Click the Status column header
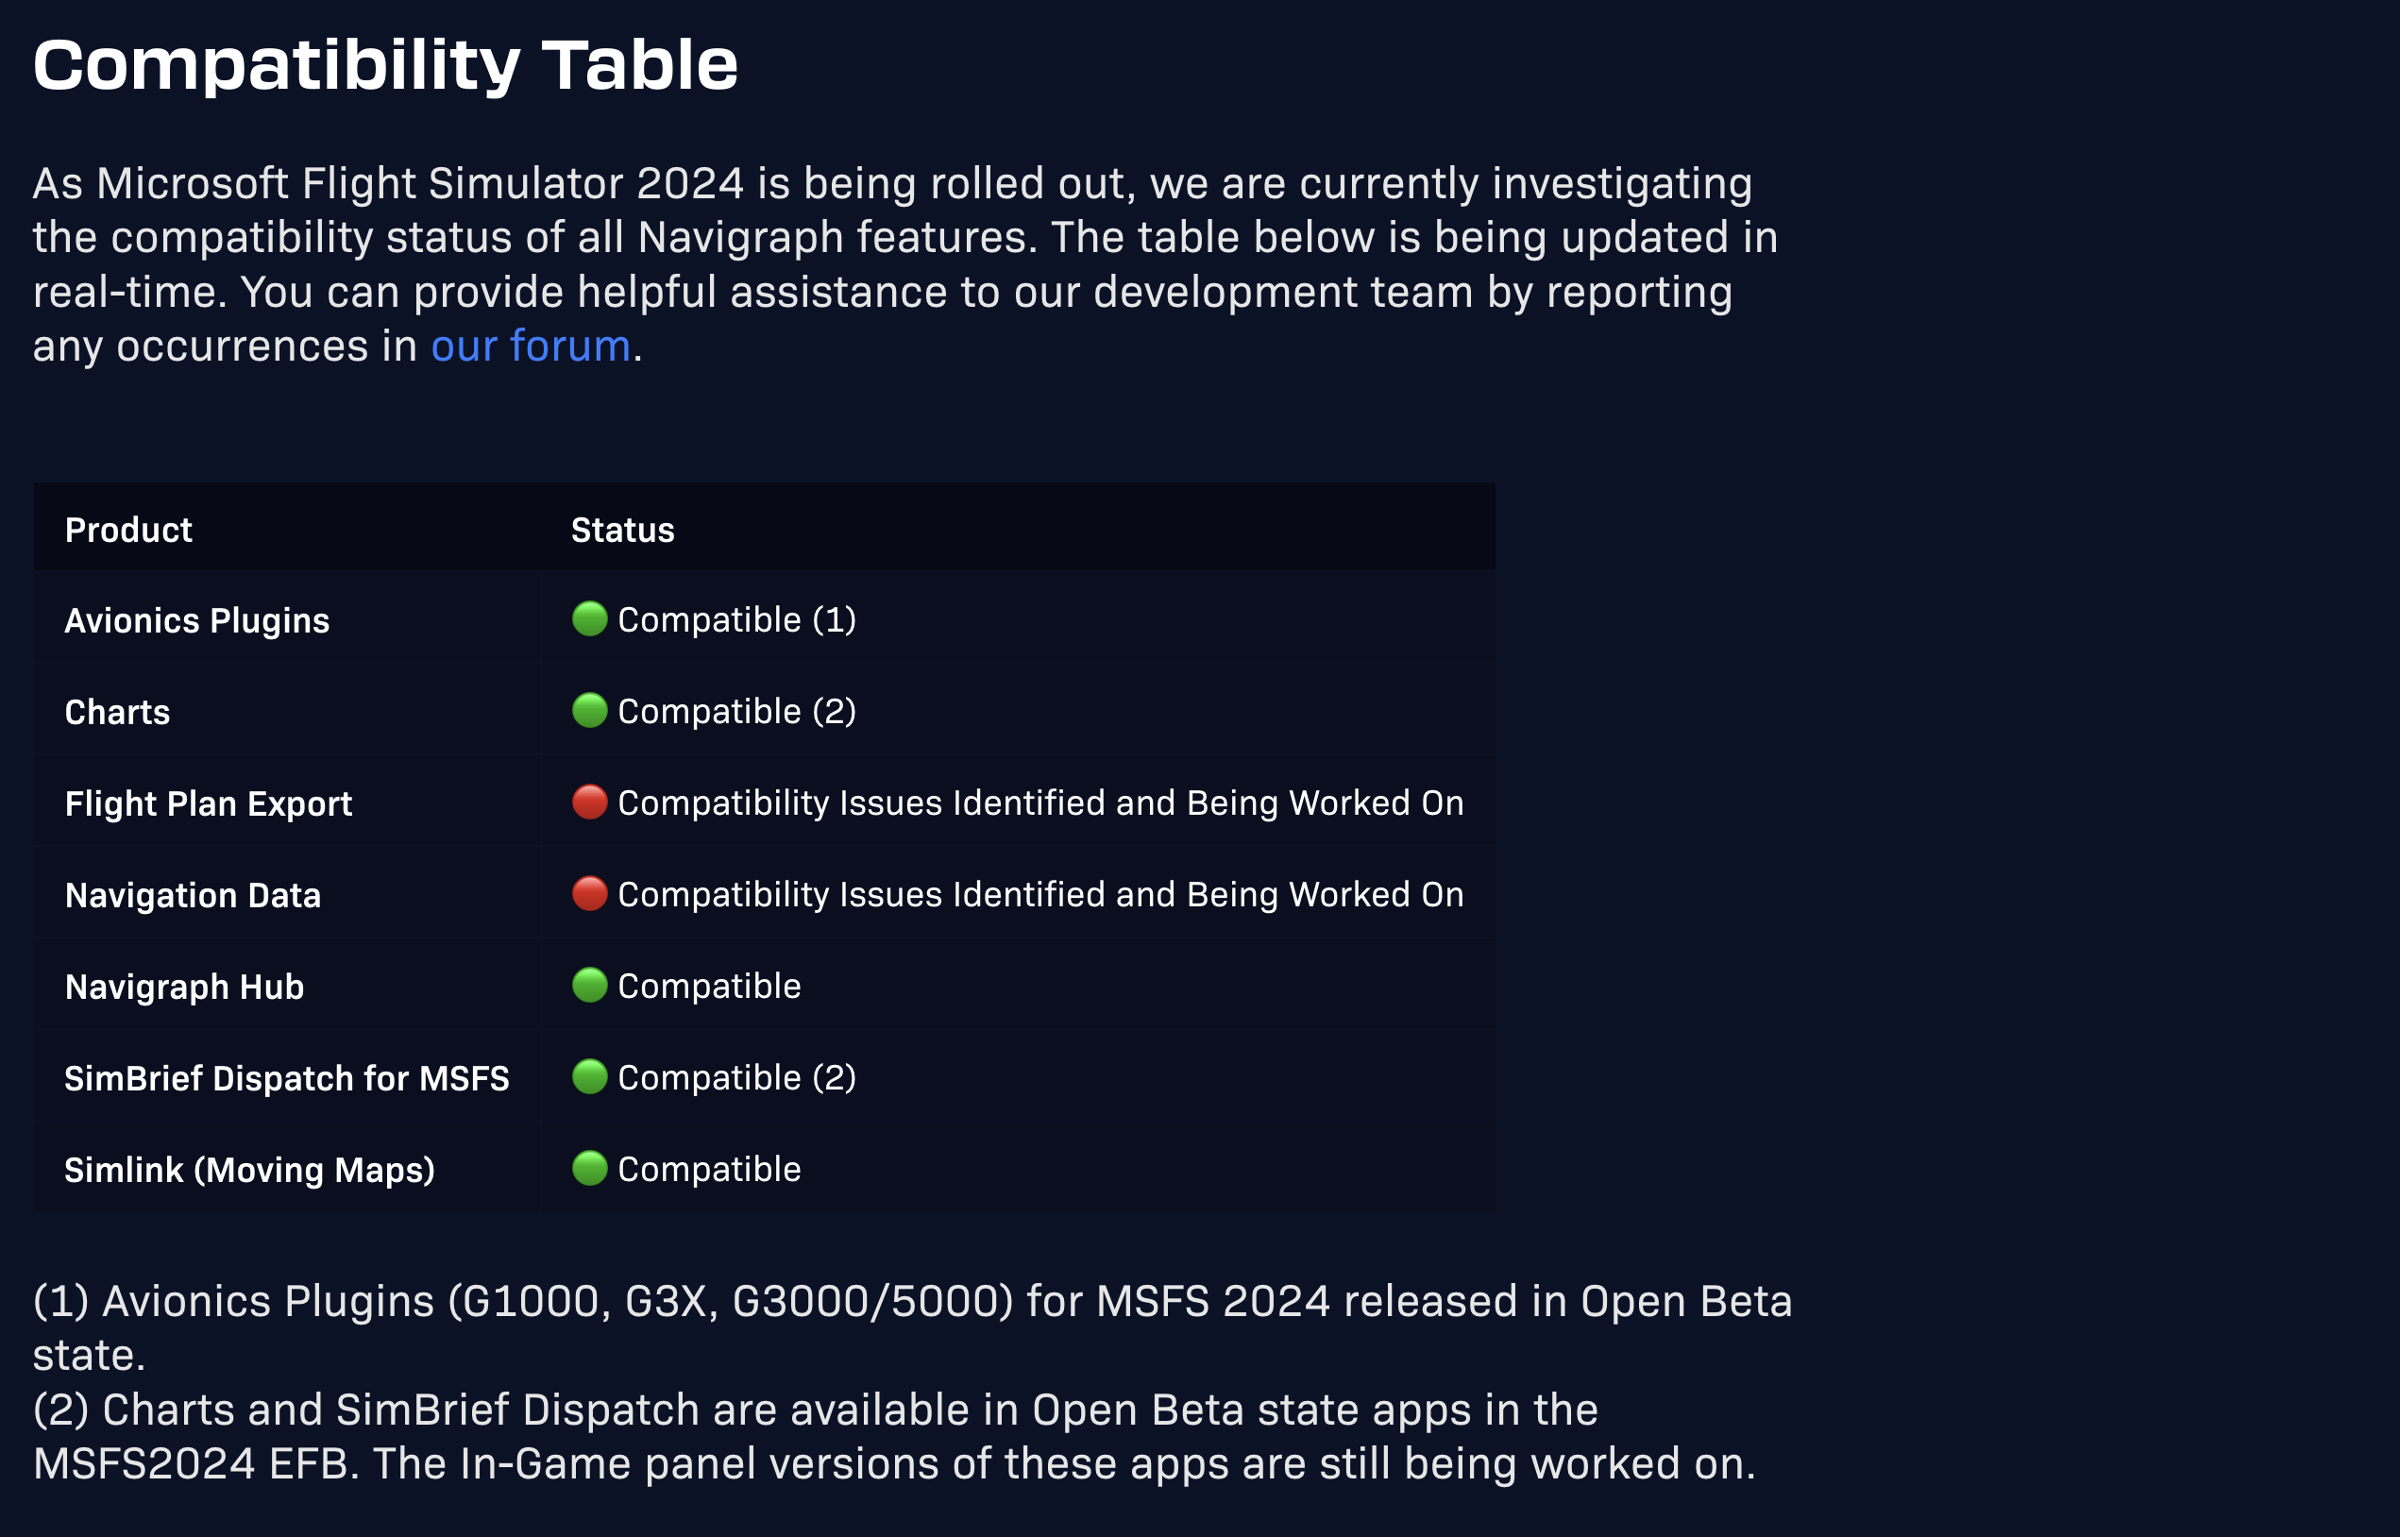 [x=623, y=530]
